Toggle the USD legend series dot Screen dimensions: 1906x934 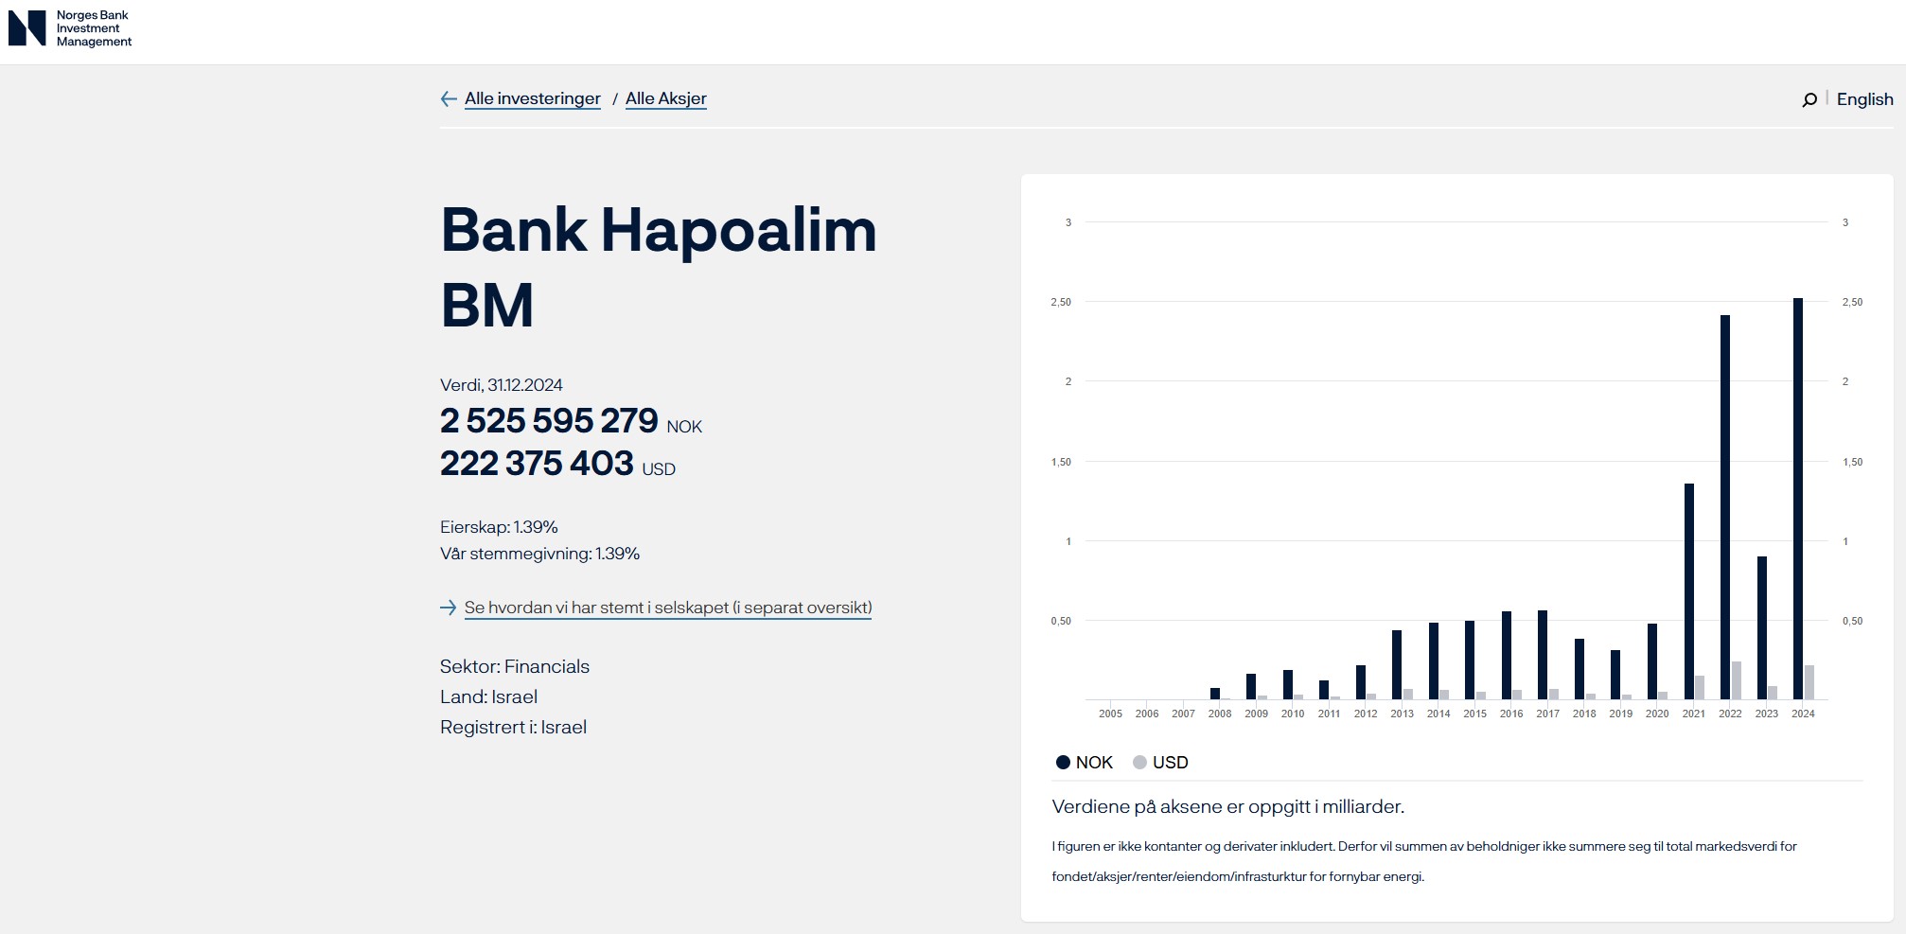coord(1139,763)
